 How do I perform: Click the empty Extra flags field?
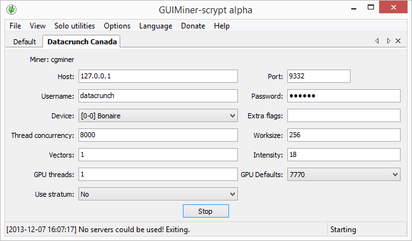[x=344, y=116]
